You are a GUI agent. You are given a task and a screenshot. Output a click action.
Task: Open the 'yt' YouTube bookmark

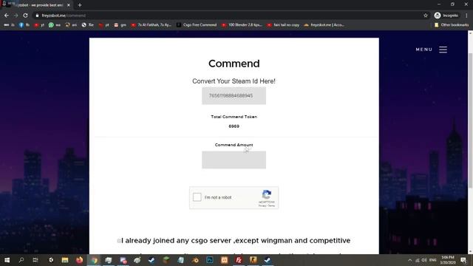click(39, 25)
